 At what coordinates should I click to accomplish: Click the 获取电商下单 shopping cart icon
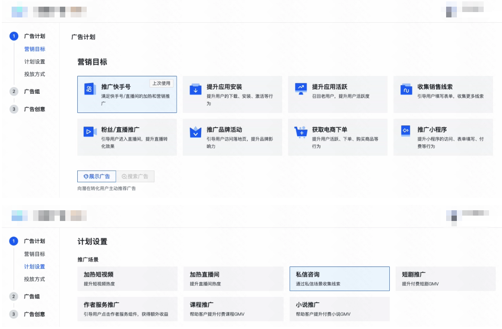coord(300,132)
